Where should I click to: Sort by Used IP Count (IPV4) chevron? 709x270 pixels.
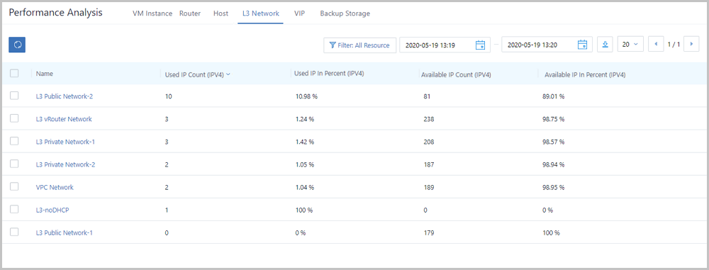[228, 74]
